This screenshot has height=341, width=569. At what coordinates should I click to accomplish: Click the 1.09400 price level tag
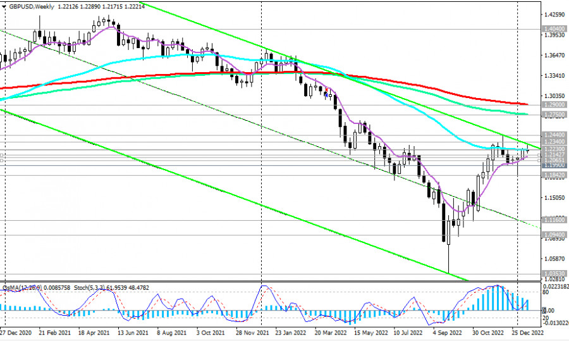(554, 234)
